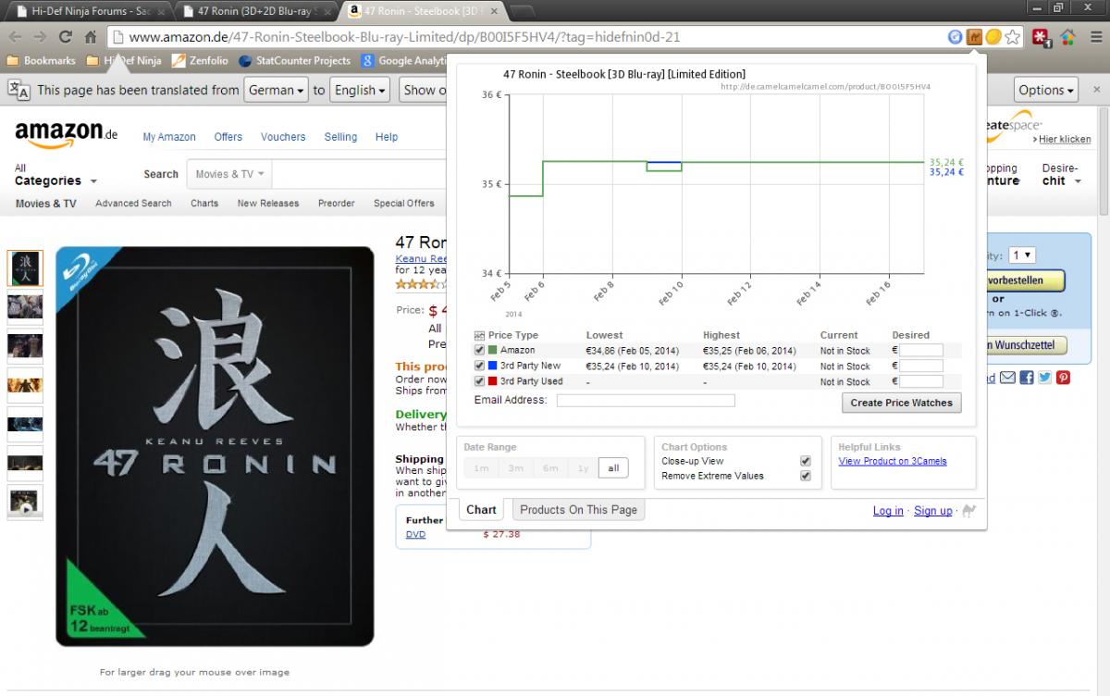Open the StatCounter Projects bookmark
The width and height of the screenshot is (1110, 696).
tap(294, 61)
